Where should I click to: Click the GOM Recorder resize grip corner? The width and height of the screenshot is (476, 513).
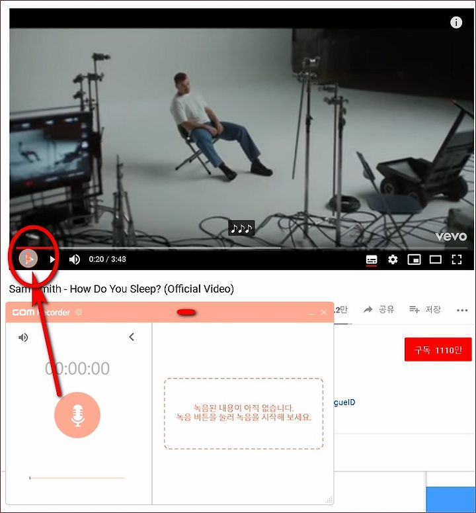tap(329, 500)
